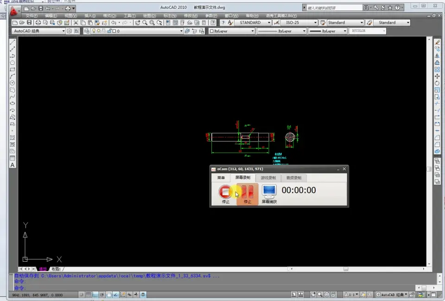Toggle Ortho mode in status bar

pos(95,295)
